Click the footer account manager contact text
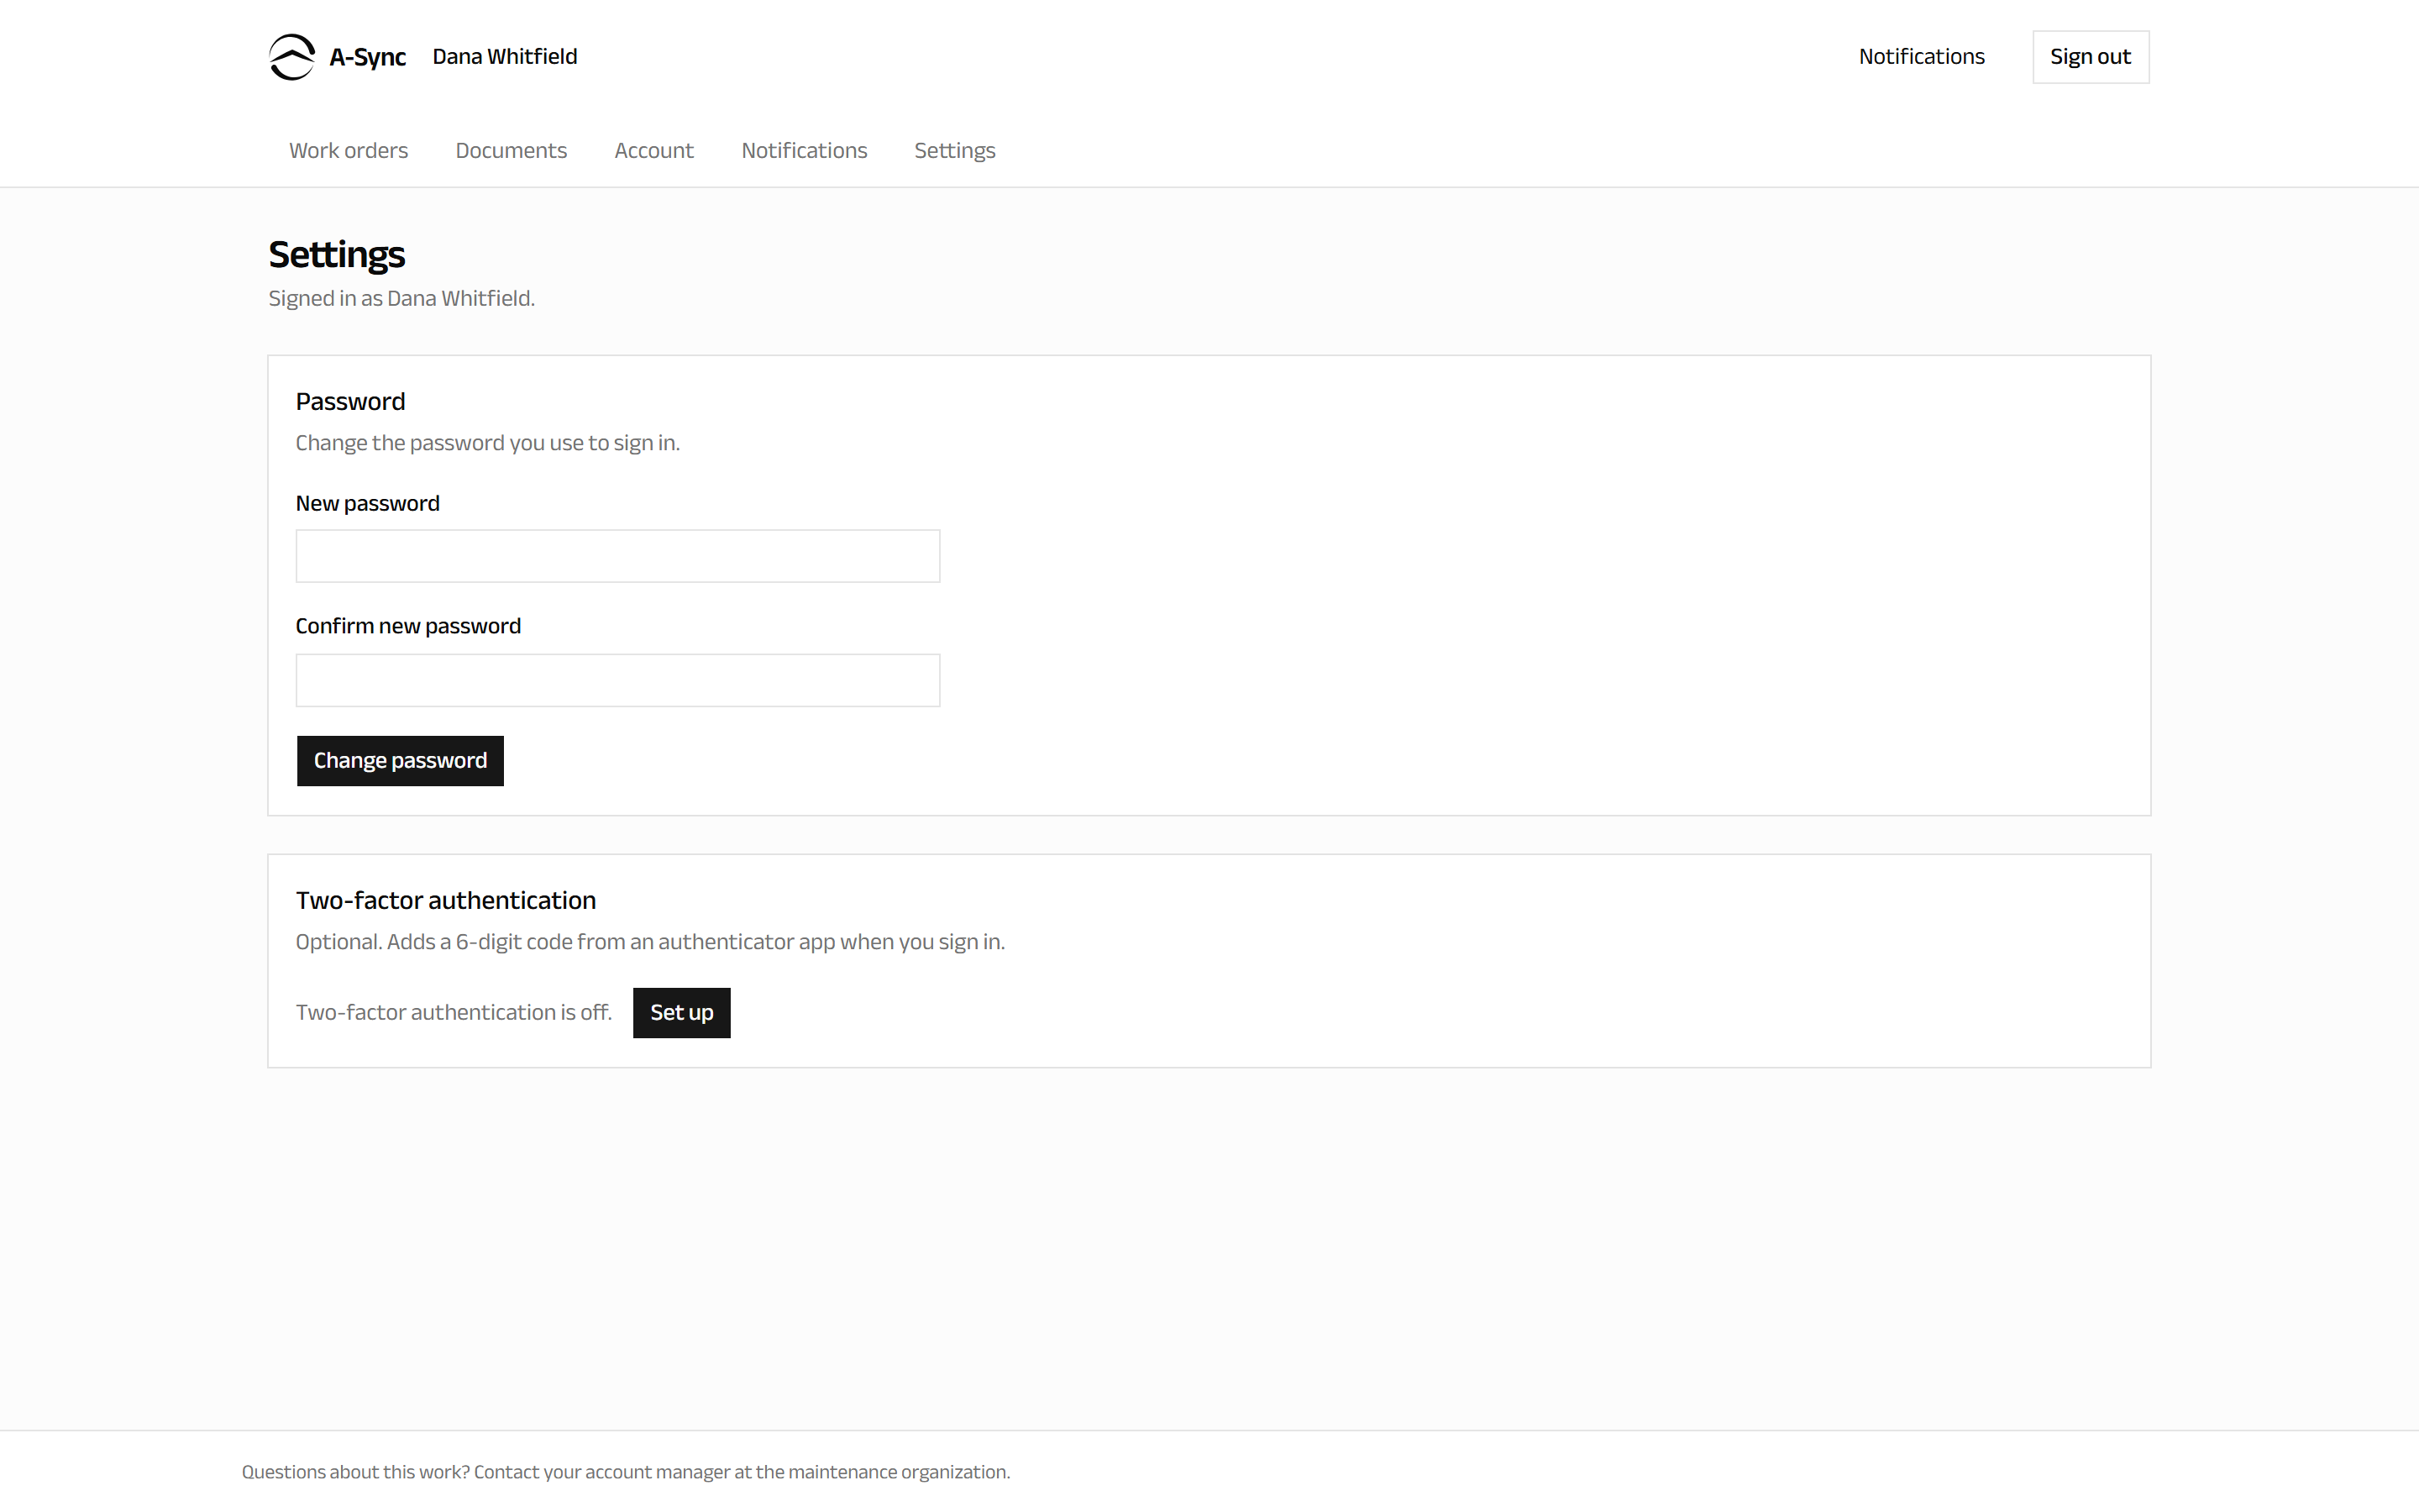 tap(626, 1472)
